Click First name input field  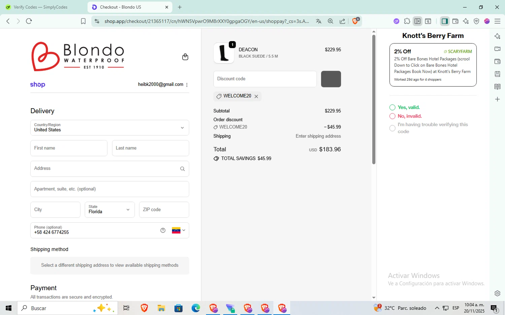69,148
